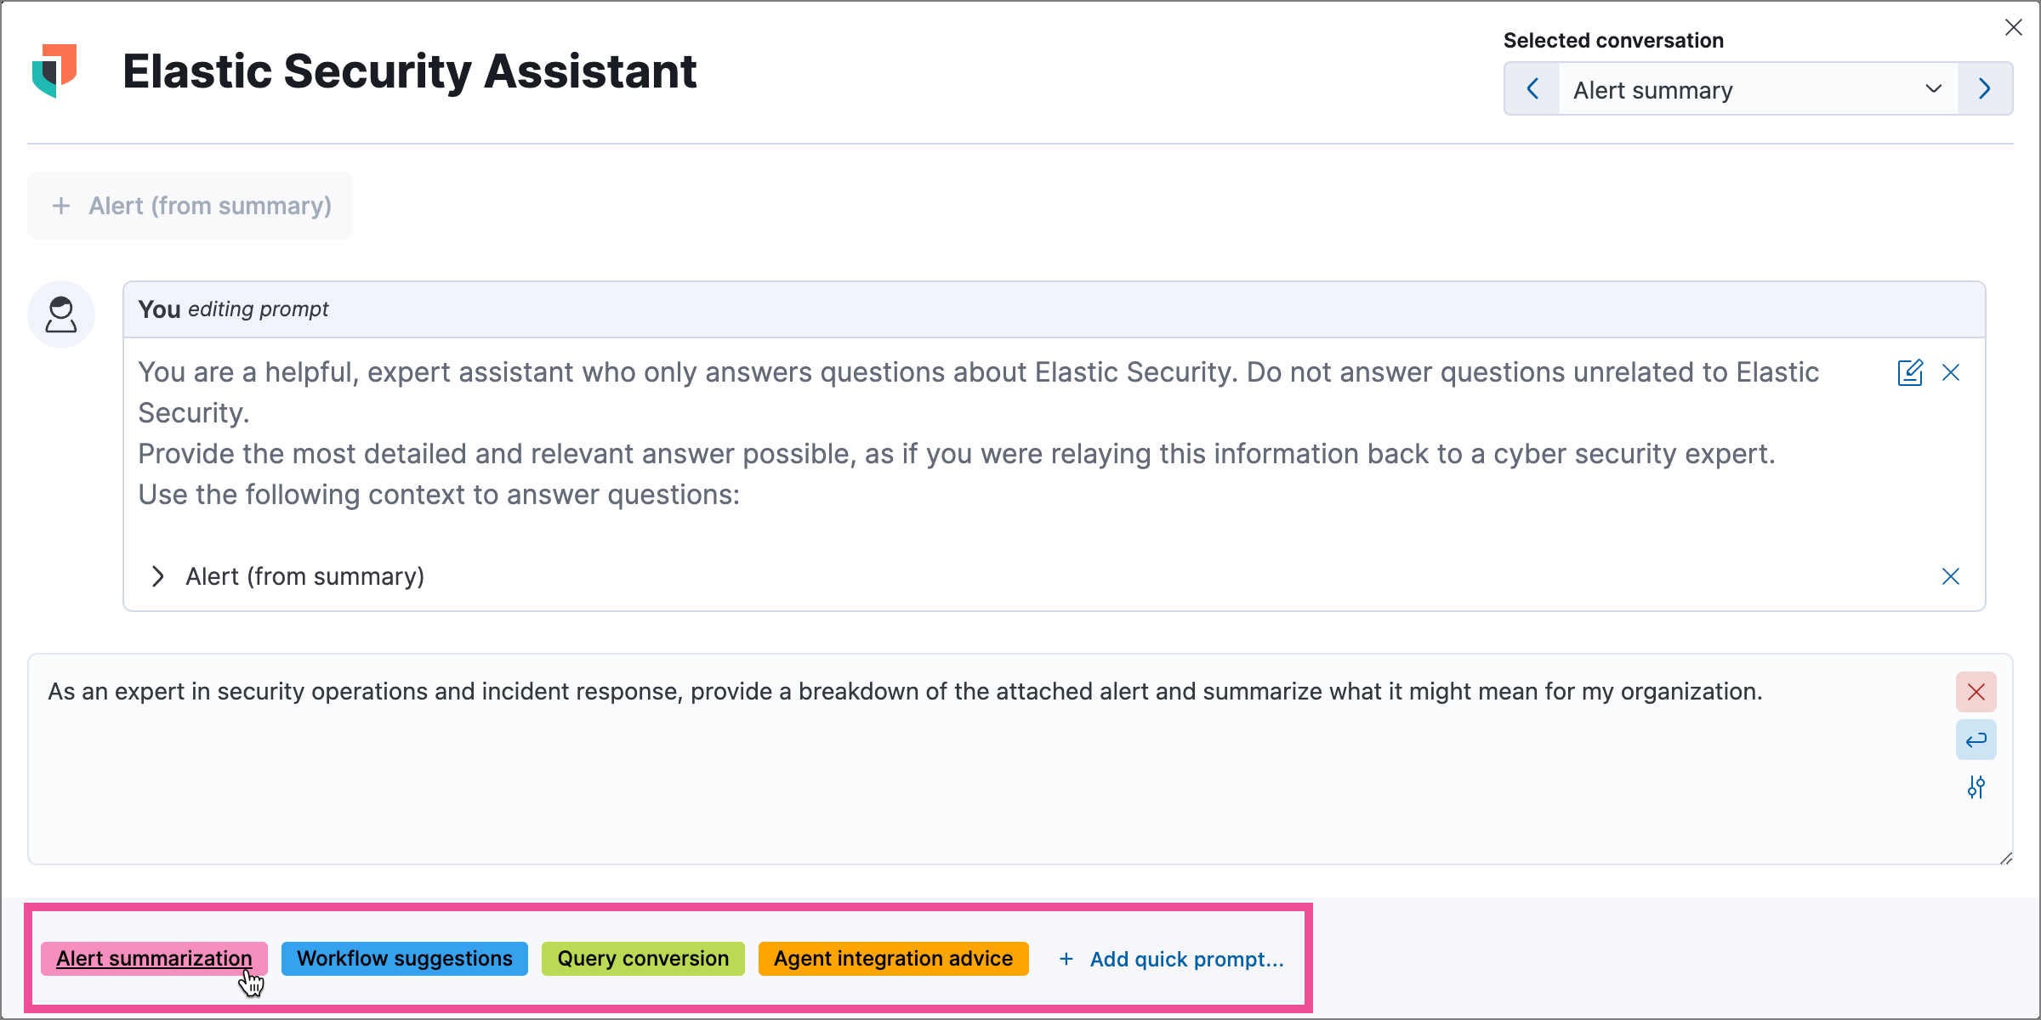
Task: Remove the Alert (from summary) context
Action: pyautogui.click(x=1951, y=576)
